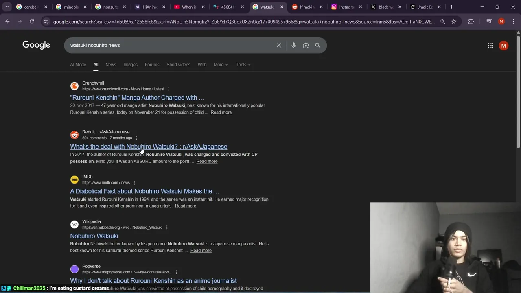521x293 pixels.
Task: Click Read more on Crunchyroll snippet
Action: pos(221,112)
